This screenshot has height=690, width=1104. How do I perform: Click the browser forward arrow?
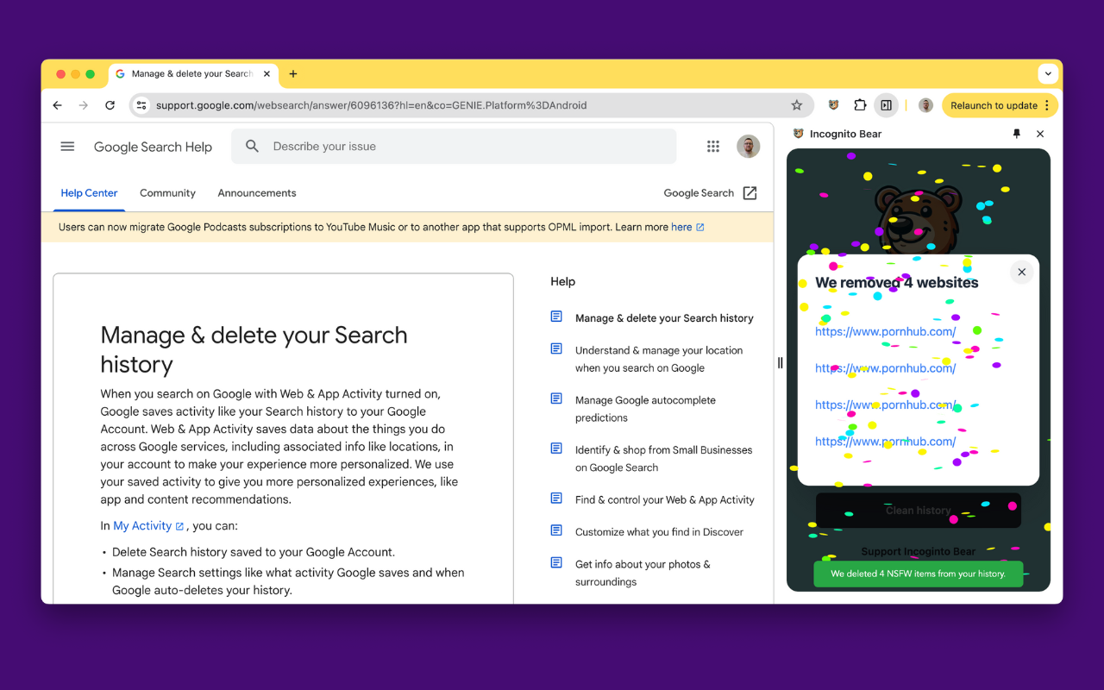(x=84, y=105)
